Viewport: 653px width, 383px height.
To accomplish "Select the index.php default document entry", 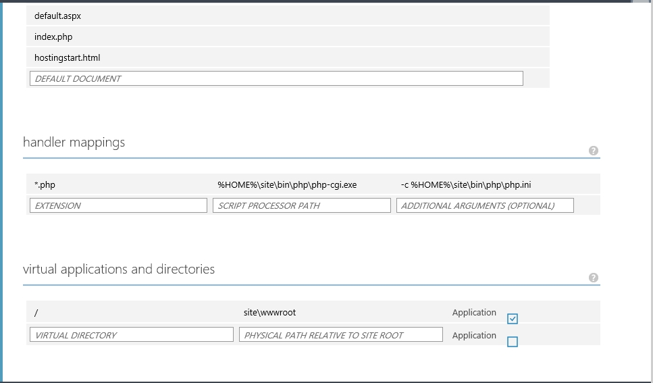I will [x=53, y=37].
